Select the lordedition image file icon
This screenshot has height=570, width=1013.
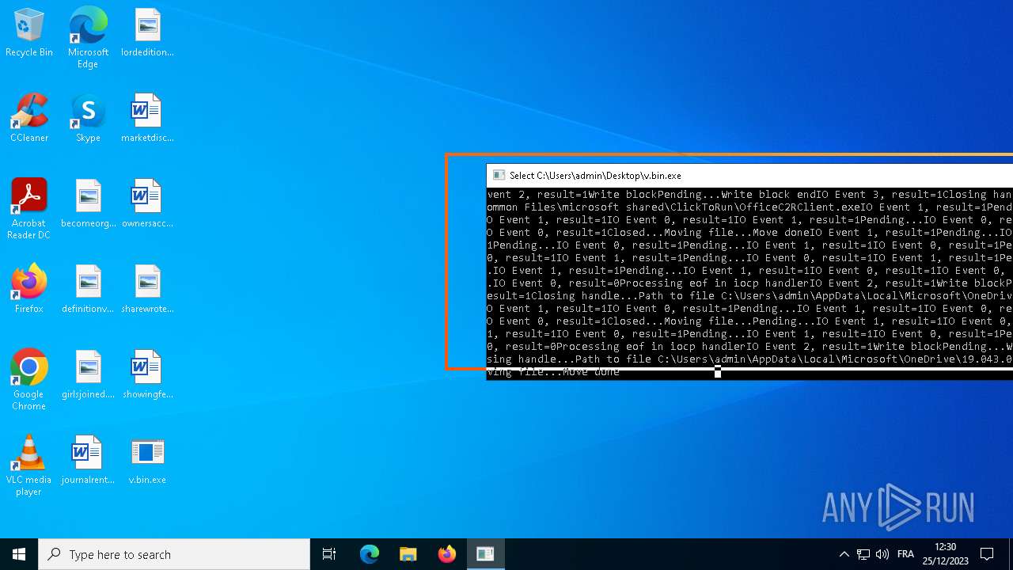(147, 34)
